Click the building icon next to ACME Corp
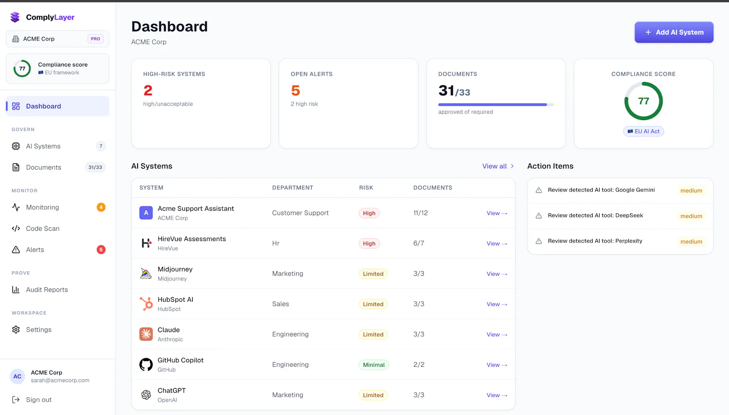 point(15,39)
